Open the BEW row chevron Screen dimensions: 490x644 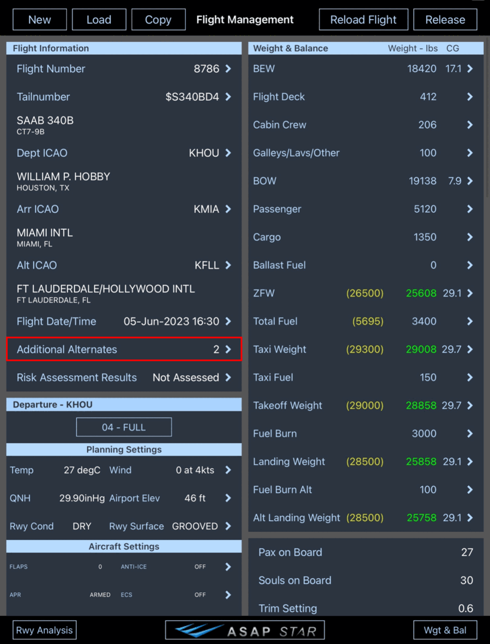pos(470,69)
